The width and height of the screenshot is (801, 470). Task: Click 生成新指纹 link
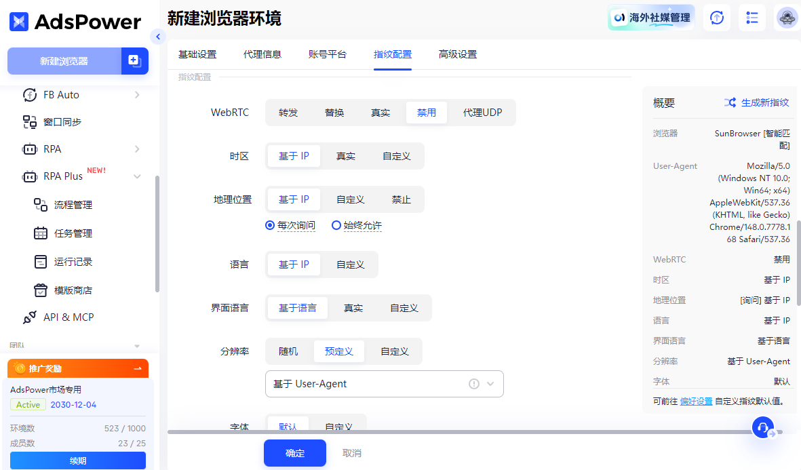[x=765, y=102]
